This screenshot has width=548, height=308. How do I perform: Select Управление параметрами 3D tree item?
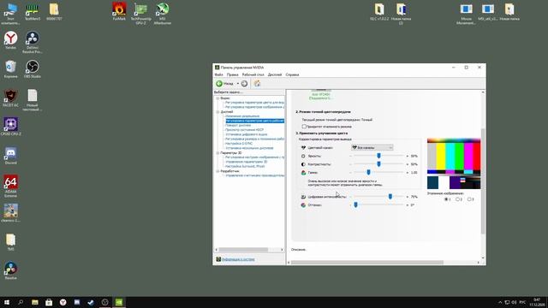coord(246,162)
